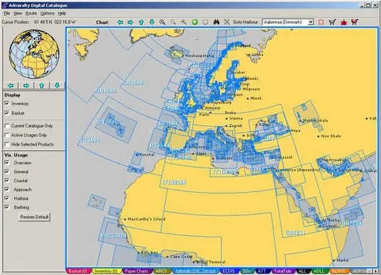The image size is (381, 275).
Task: Switch to the ECDIS tab
Action: pos(229,271)
